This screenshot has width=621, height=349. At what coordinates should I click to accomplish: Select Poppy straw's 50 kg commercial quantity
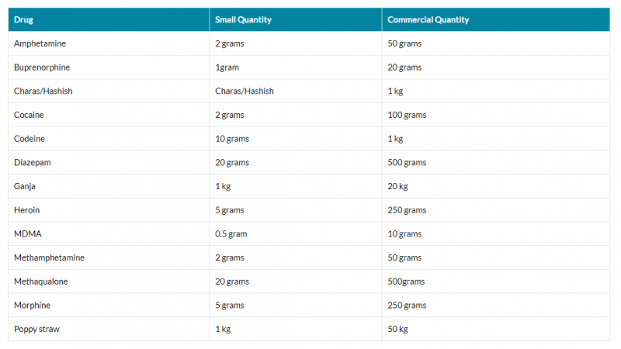click(x=397, y=329)
